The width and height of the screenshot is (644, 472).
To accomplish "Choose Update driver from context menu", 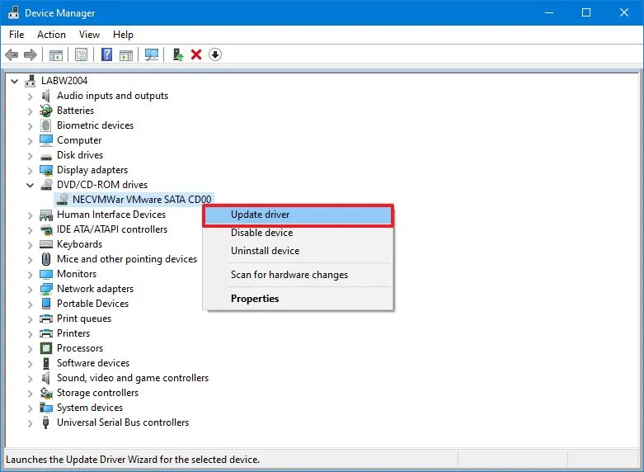I will point(298,215).
